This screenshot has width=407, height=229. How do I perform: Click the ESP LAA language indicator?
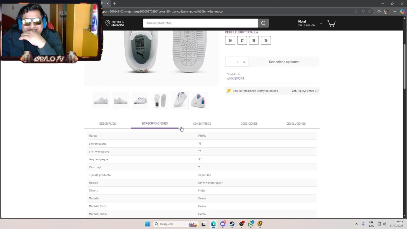(x=371, y=224)
